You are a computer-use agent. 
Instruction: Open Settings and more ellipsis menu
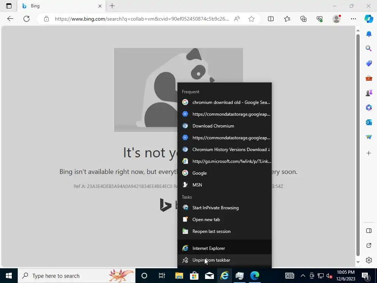(353, 19)
